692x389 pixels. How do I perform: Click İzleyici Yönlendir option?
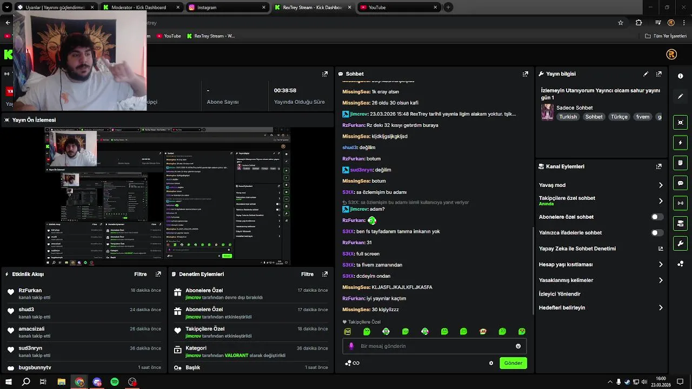point(560,294)
